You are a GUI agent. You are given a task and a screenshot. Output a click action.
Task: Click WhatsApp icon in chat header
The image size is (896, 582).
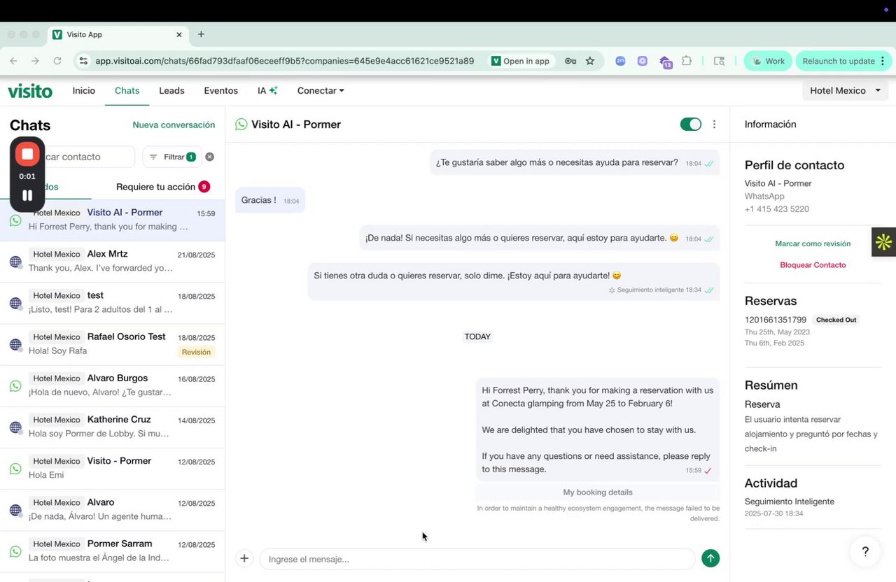tap(241, 125)
